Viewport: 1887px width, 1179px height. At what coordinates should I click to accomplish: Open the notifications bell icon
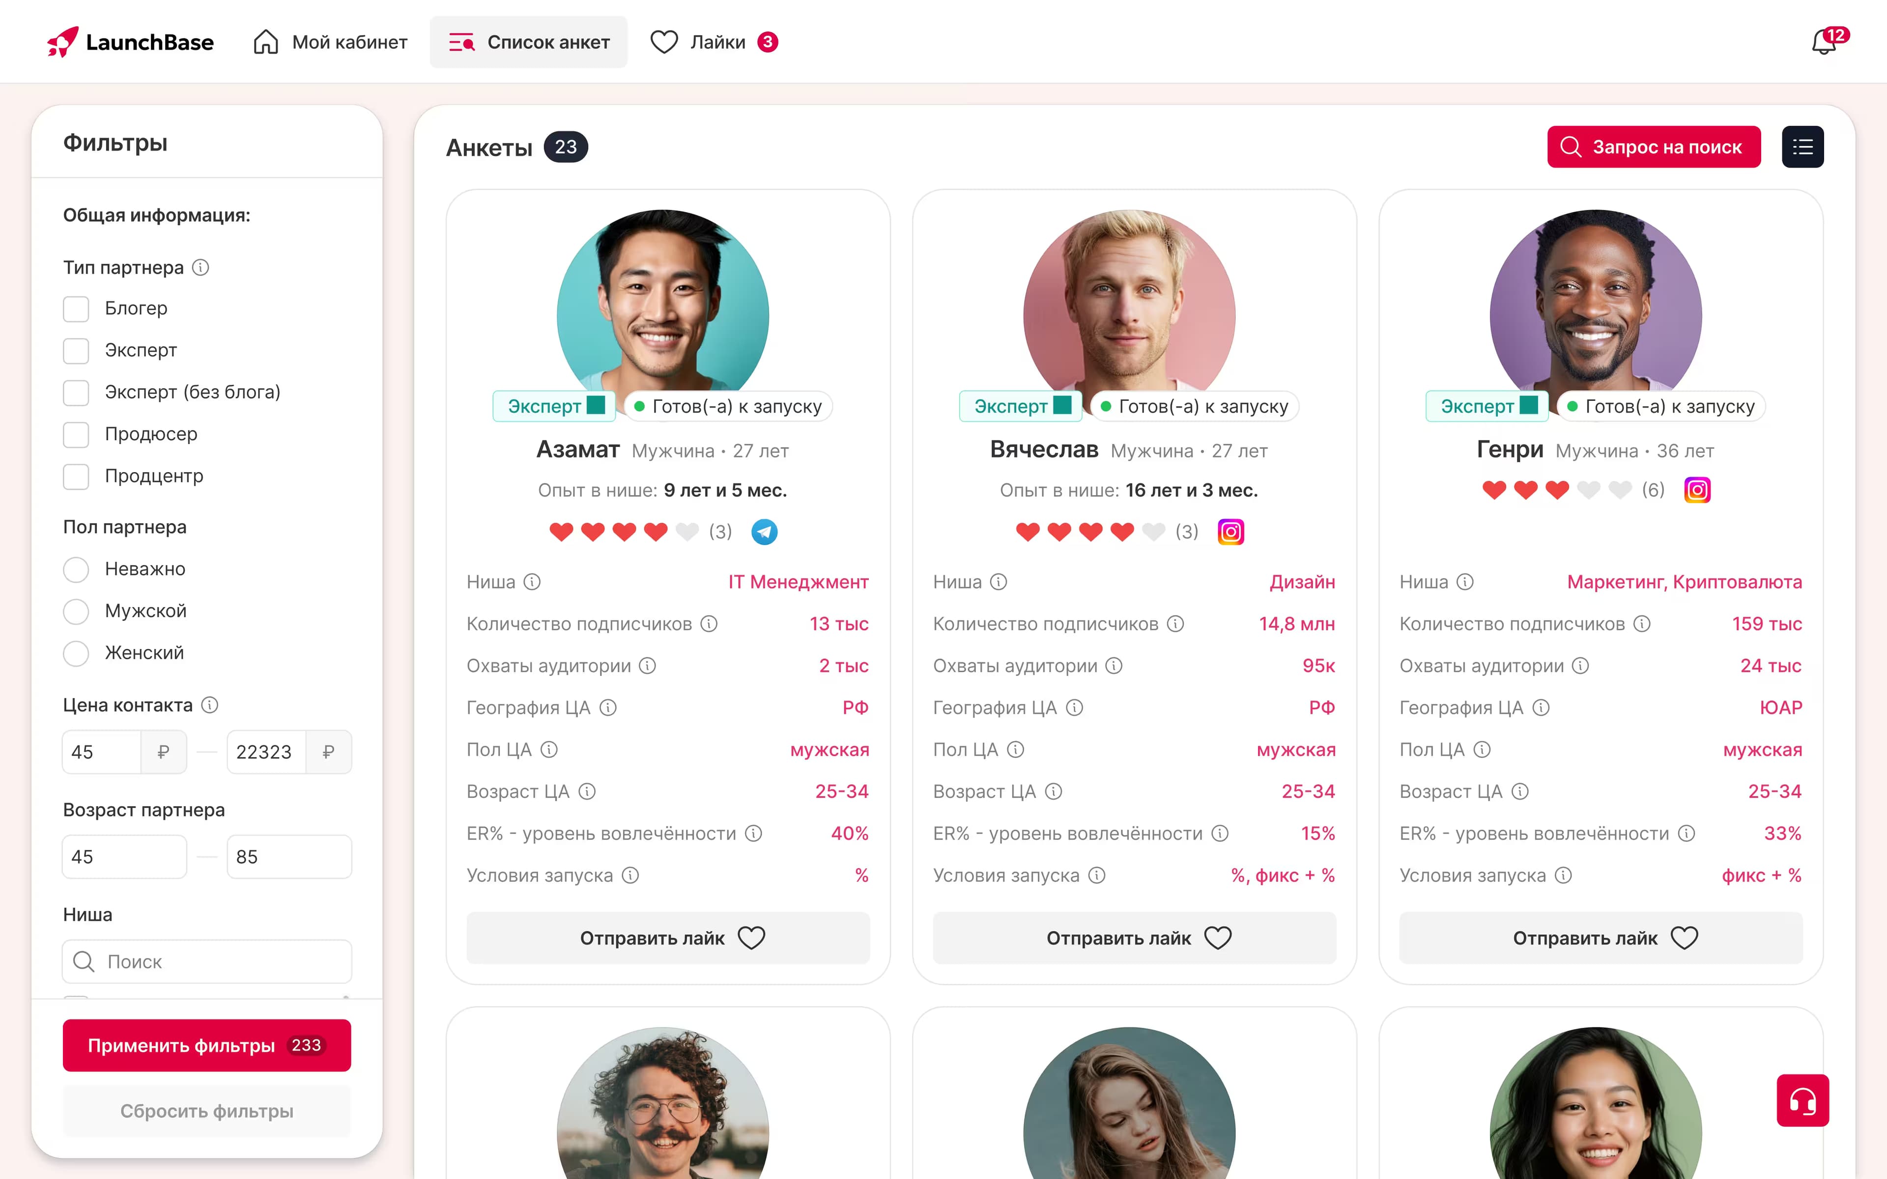(1824, 42)
